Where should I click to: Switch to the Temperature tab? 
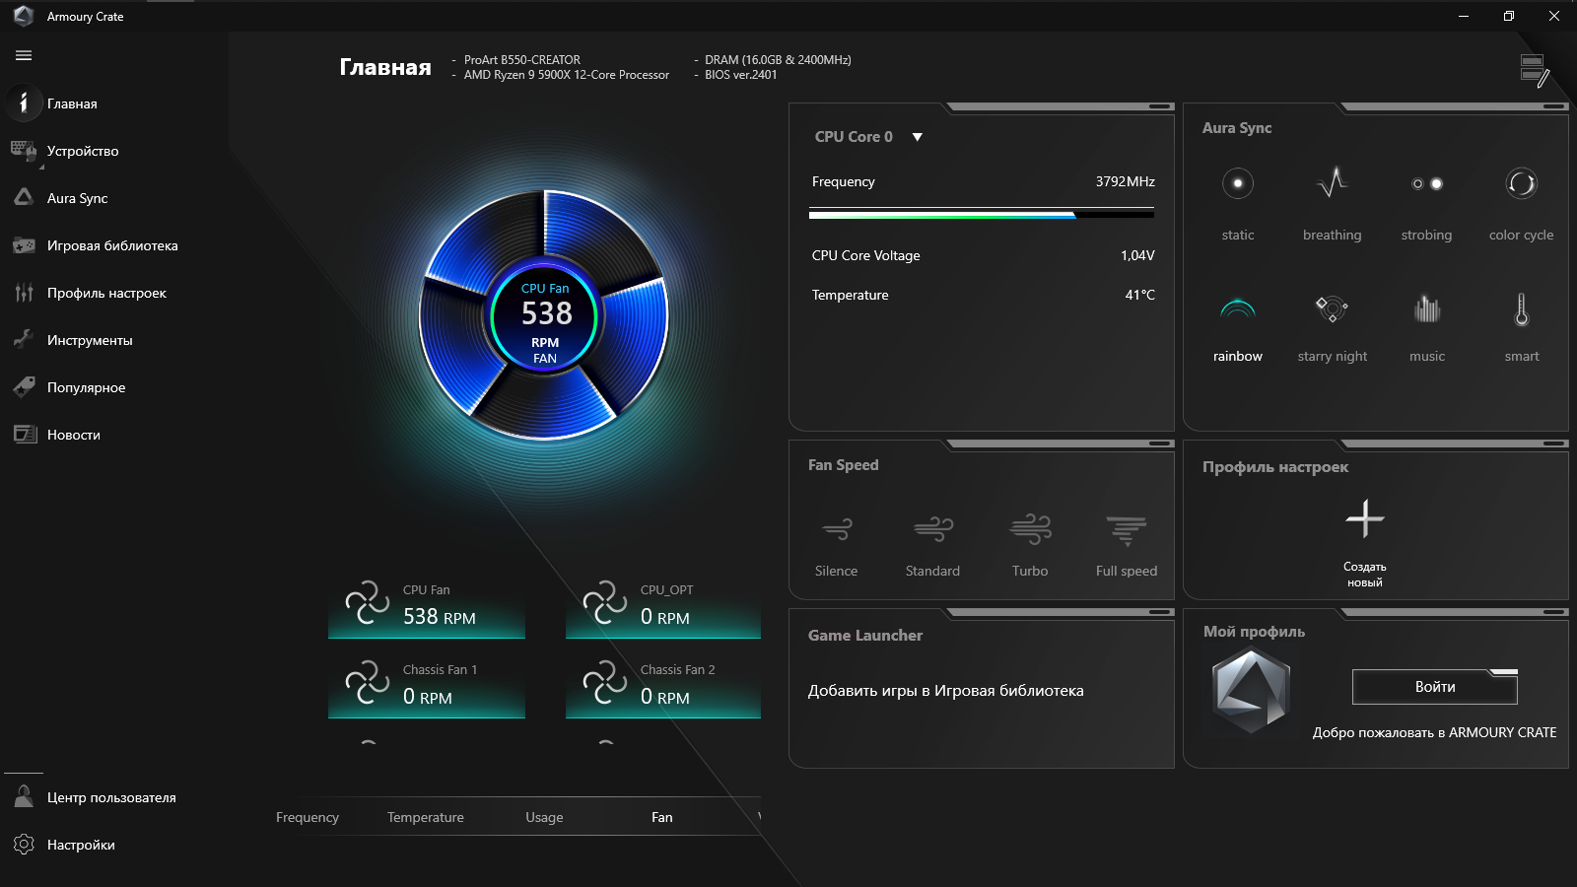425,816
